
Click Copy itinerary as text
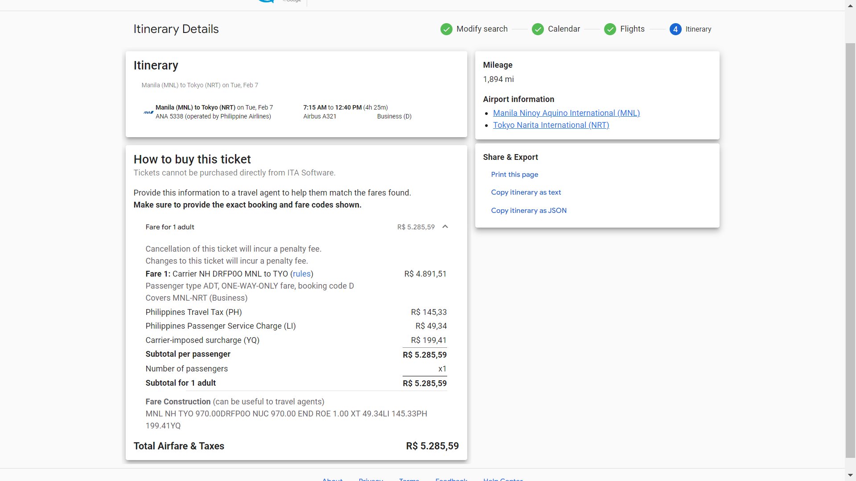[526, 192]
